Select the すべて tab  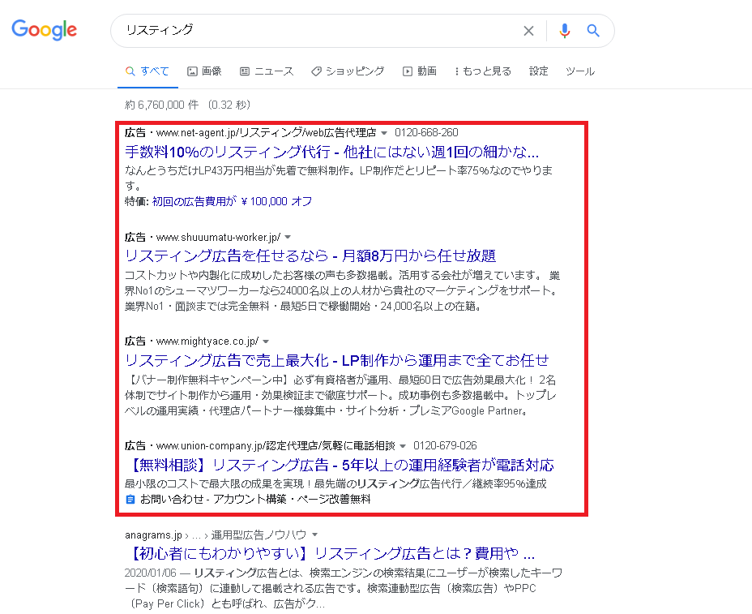(x=147, y=71)
